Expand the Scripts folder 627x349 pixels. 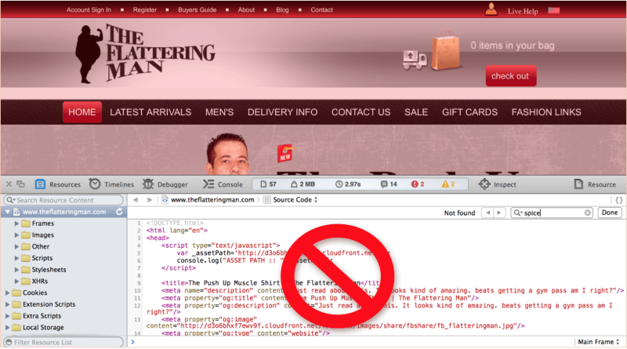point(17,257)
